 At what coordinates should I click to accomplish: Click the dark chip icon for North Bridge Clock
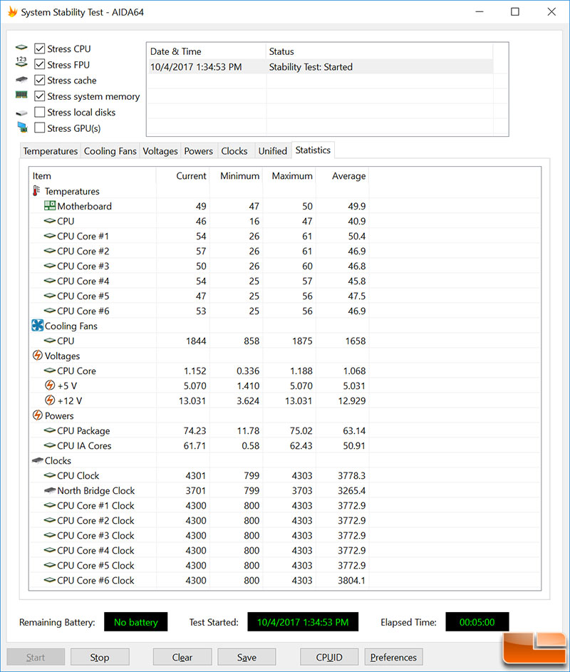50,490
